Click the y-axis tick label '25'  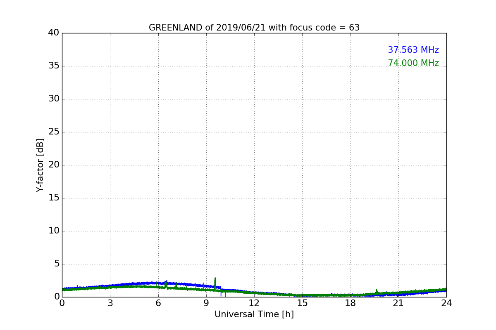point(54,132)
